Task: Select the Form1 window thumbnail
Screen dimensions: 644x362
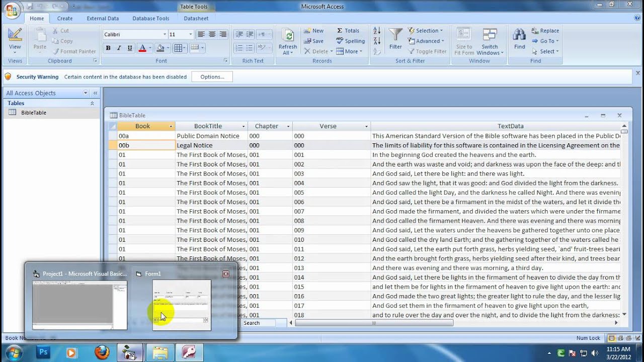Action: point(182,305)
